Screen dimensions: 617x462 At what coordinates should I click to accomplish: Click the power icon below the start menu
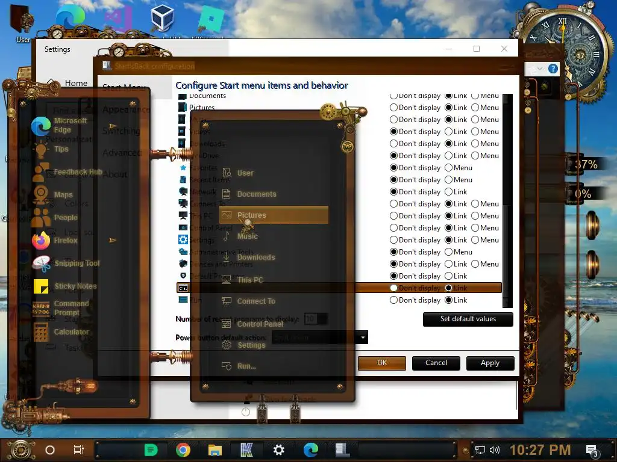coord(246,412)
